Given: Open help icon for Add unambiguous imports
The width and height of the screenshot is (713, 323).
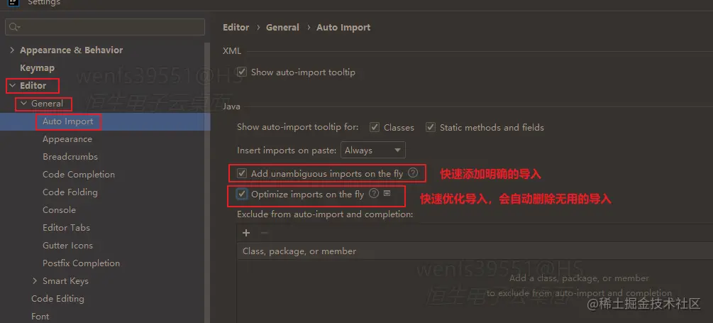Looking at the screenshot, I should coord(412,173).
